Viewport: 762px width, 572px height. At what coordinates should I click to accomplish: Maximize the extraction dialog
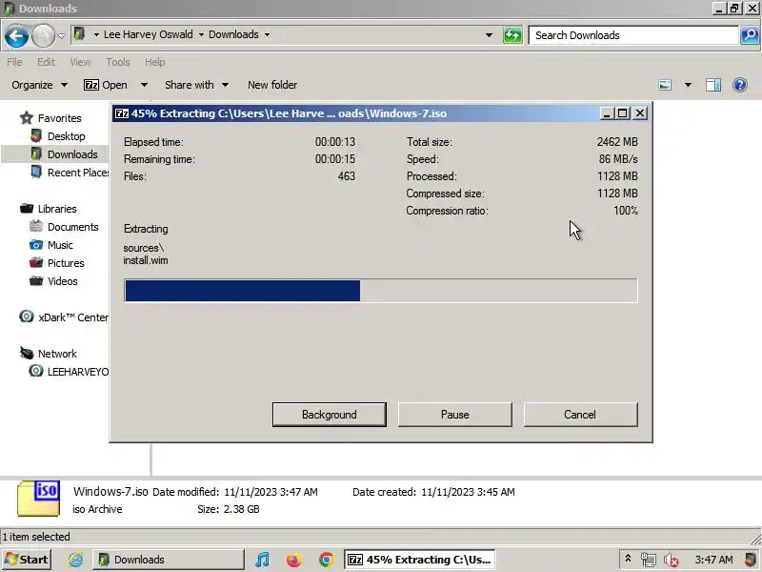point(623,113)
